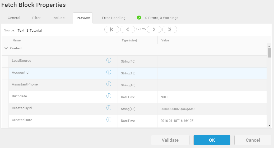The image size is (274, 148).
Task: Click the '0 Errors, 0 Warnings' status text
Action: 162,18
